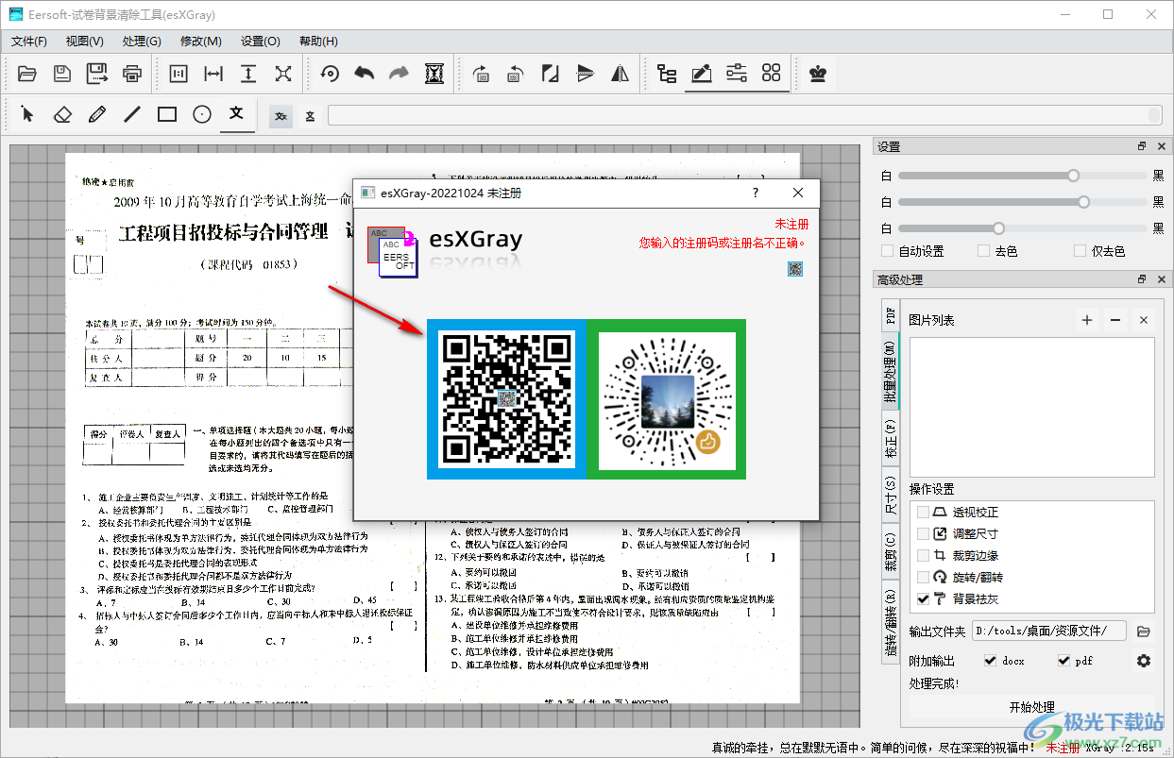This screenshot has width=1174, height=758.
Task: Click the hourglass processing icon
Action: pos(434,73)
